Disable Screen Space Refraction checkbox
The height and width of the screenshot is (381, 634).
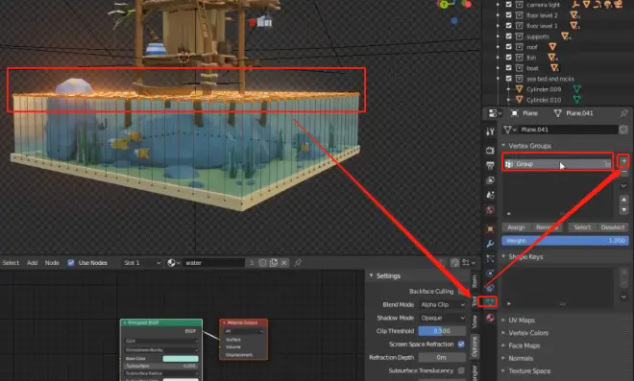(x=461, y=345)
